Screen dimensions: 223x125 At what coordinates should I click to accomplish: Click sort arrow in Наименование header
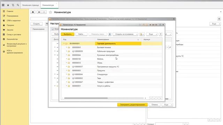(x=138, y=40)
